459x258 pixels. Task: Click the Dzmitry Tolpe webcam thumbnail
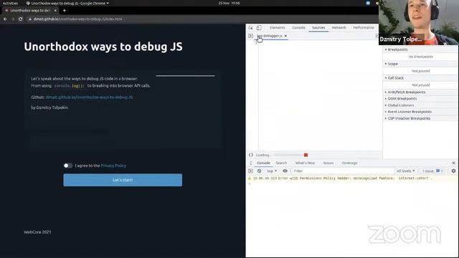[x=419, y=22]
